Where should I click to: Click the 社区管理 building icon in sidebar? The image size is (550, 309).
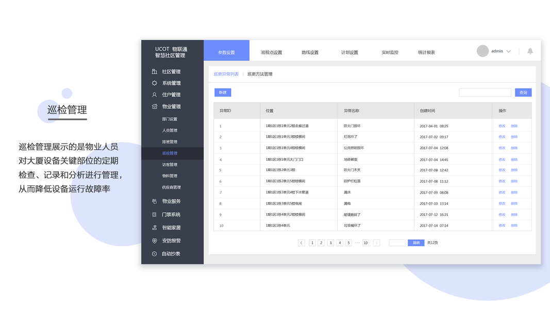tap(154, 72)
